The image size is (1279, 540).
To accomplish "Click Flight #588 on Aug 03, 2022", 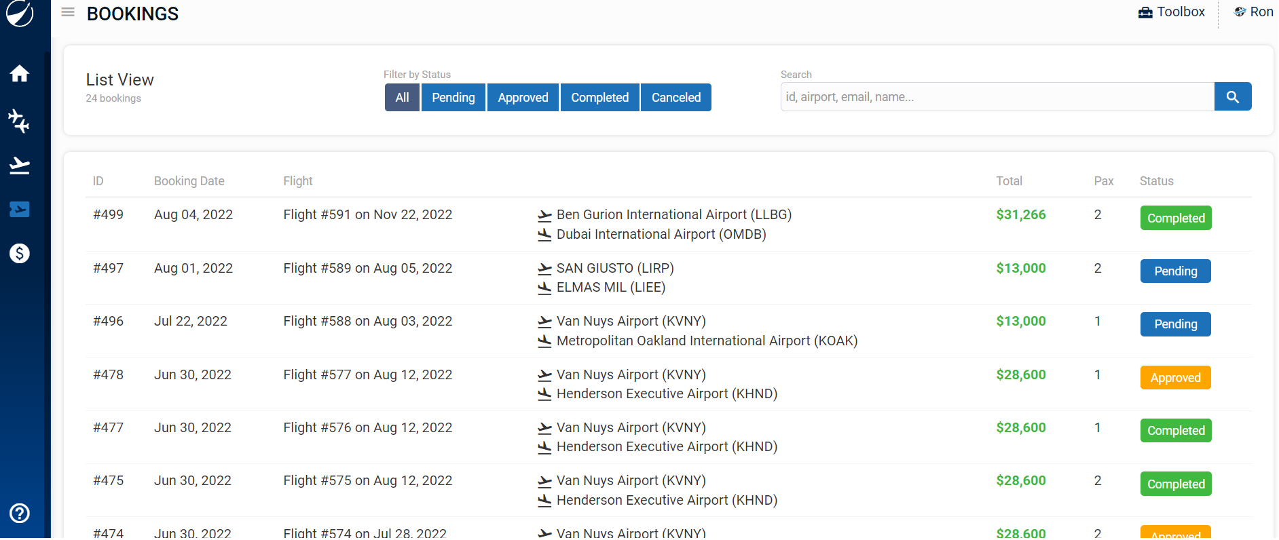I will click(368, 322).
